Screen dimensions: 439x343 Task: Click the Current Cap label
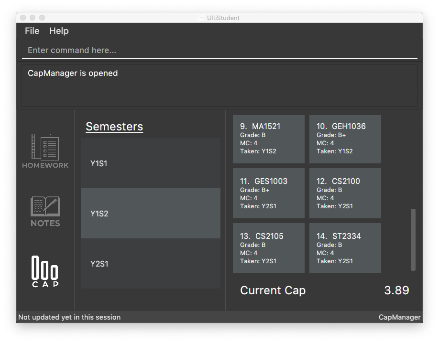tap(273, 290)
